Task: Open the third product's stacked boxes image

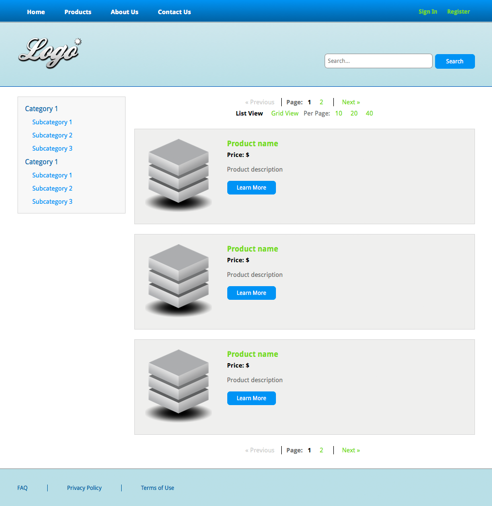Action: (x=179, y=386)
